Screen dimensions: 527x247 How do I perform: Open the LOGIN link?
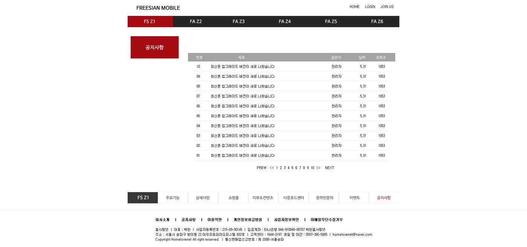coord(370,7)
